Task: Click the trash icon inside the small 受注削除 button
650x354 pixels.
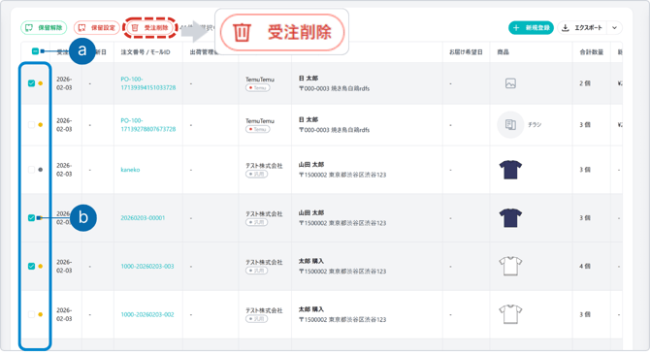Action: click(135, 28)
